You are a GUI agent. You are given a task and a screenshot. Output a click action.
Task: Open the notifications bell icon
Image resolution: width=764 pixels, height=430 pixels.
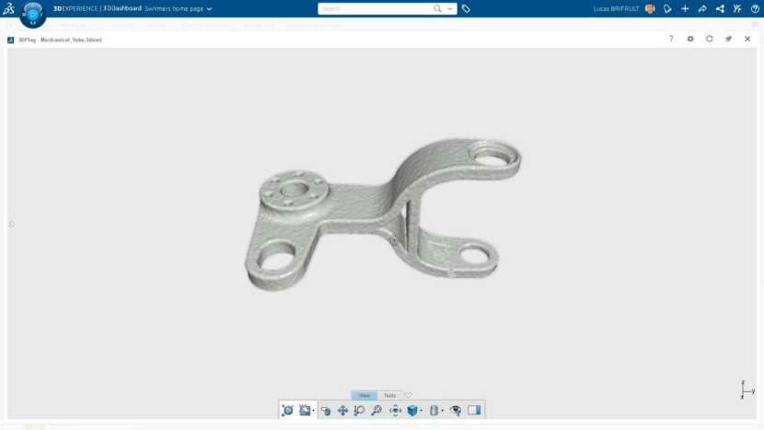pos(667,9)
